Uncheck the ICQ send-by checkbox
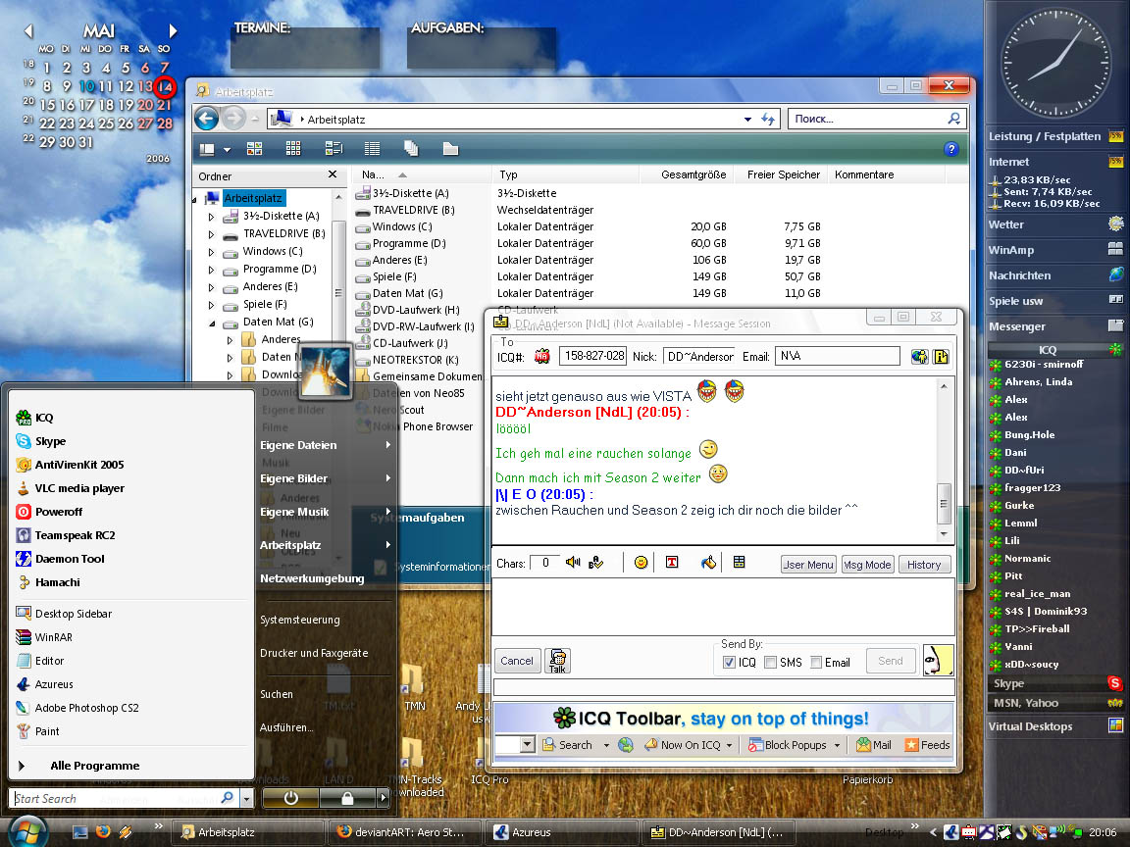The image size is (1130, 847). (729, 663)
